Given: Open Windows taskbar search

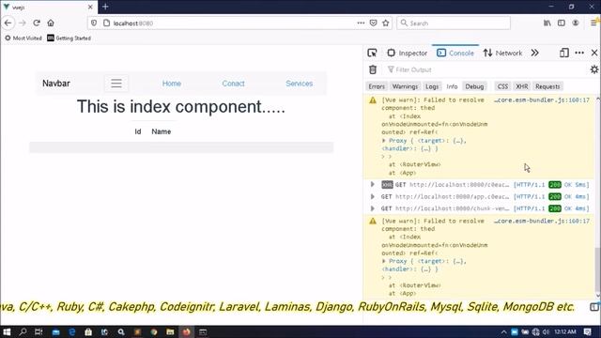Looking at the screenshot, I should click(23, 331).
